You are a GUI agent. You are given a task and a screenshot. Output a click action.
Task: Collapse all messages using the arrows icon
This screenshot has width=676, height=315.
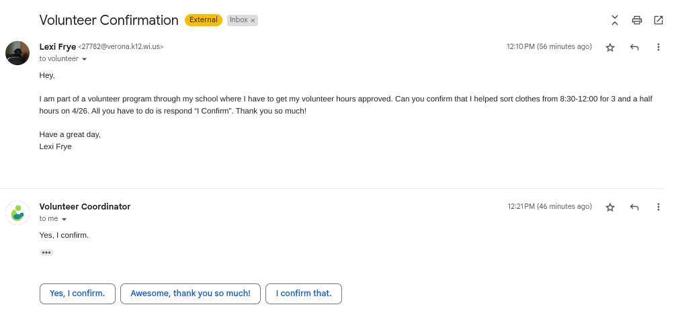pos(614,20)
